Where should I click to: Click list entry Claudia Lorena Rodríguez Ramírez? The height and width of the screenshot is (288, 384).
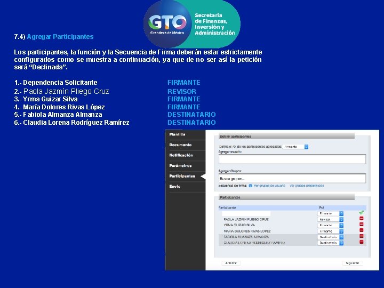71,123
